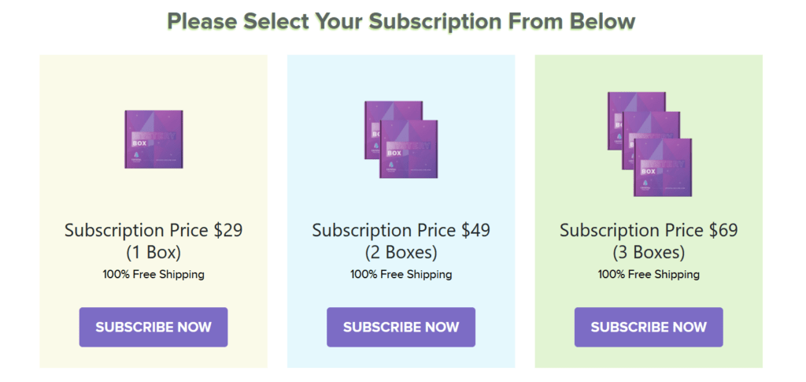The width and height of the screenshot is (806, 382).
Task: Click '100% Free Shipping' under the $29 plan
Action: point(153,275)
